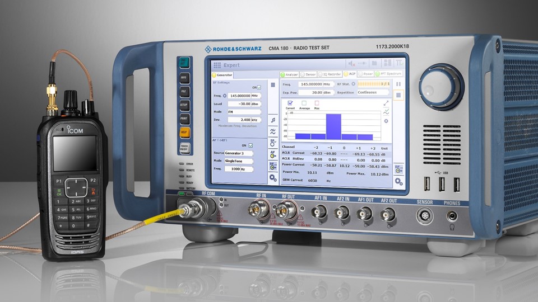This screenshot has height=302, width=538.
Task: Open AF Freq. Hz unit dropdown
Action: click(x=247, y=169)
